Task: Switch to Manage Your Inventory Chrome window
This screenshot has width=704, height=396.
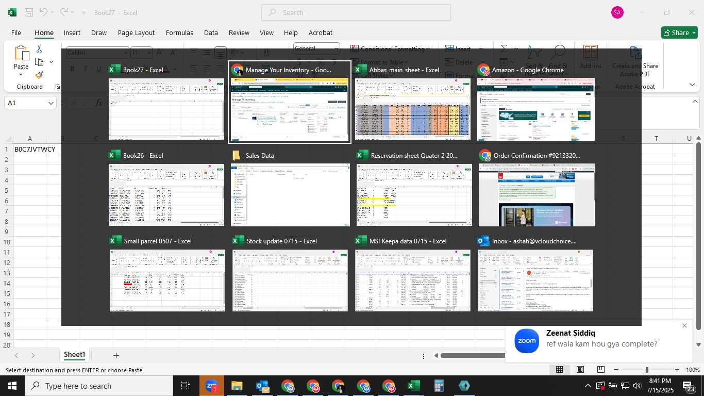Action: click(289, 103)
